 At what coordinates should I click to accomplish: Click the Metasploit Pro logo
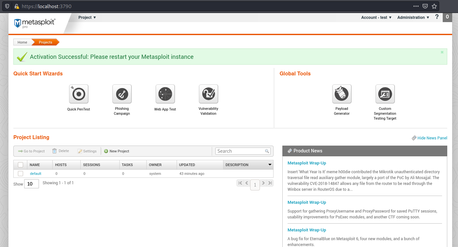click(35, 23)
